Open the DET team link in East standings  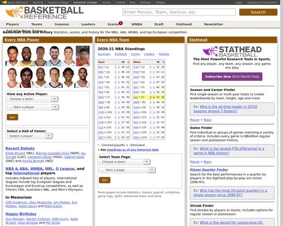coord(101,137)
